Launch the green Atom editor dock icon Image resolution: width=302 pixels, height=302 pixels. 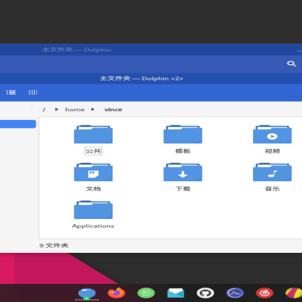[146, 293]
